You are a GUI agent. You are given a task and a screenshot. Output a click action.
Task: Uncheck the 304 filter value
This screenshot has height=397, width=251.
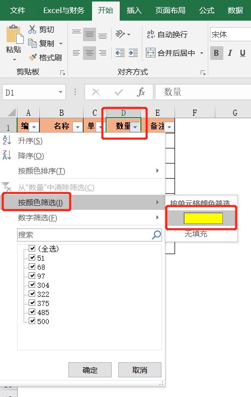point(32,285)
